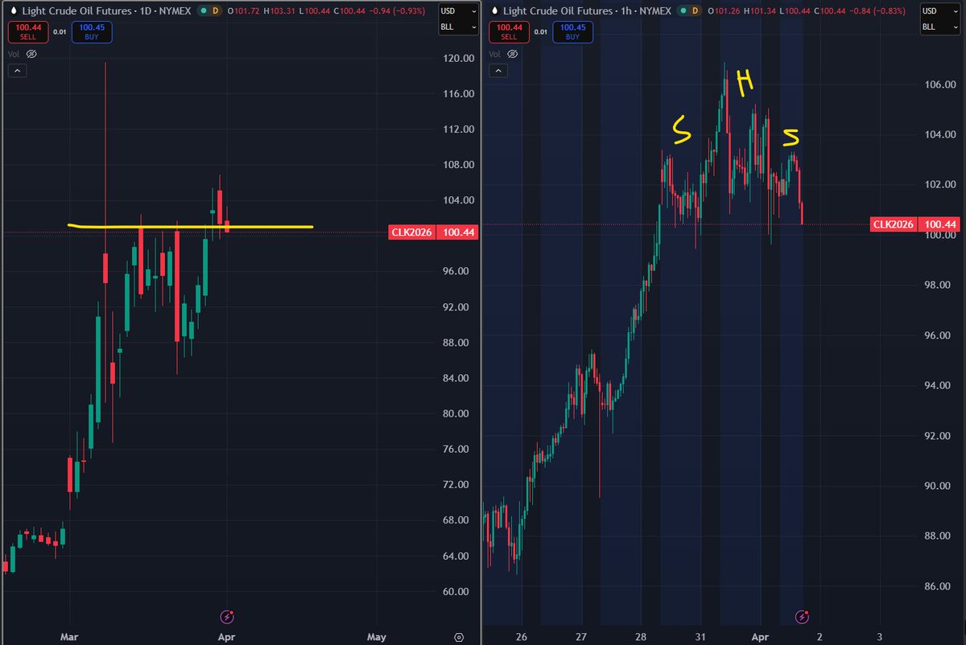This screenshot has width=966, height=645.
Task: Click the lightning event marker on 1h chart
Action: click(802, 617)
